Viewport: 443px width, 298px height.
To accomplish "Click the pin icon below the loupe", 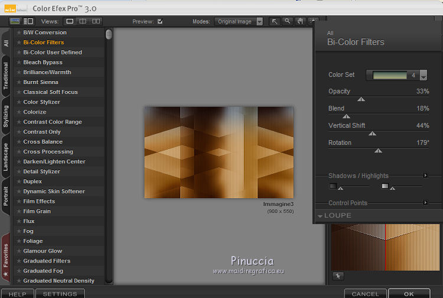I will 338,276.
